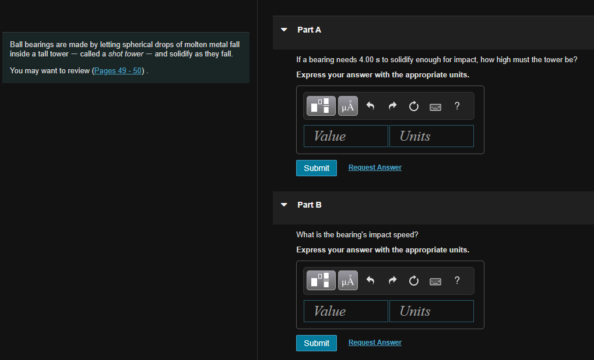The height and width of the screenshot is (360, 594).
Task: Collapse the Part B section
Action: (284, 205)
